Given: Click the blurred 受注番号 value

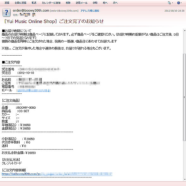Looking at the screenshot, I should coord(39,69).
